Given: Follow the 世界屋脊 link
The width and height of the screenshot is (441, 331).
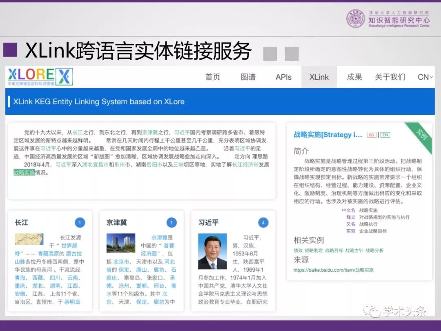Looking at the screenshot, I should [x=69, y=246].
